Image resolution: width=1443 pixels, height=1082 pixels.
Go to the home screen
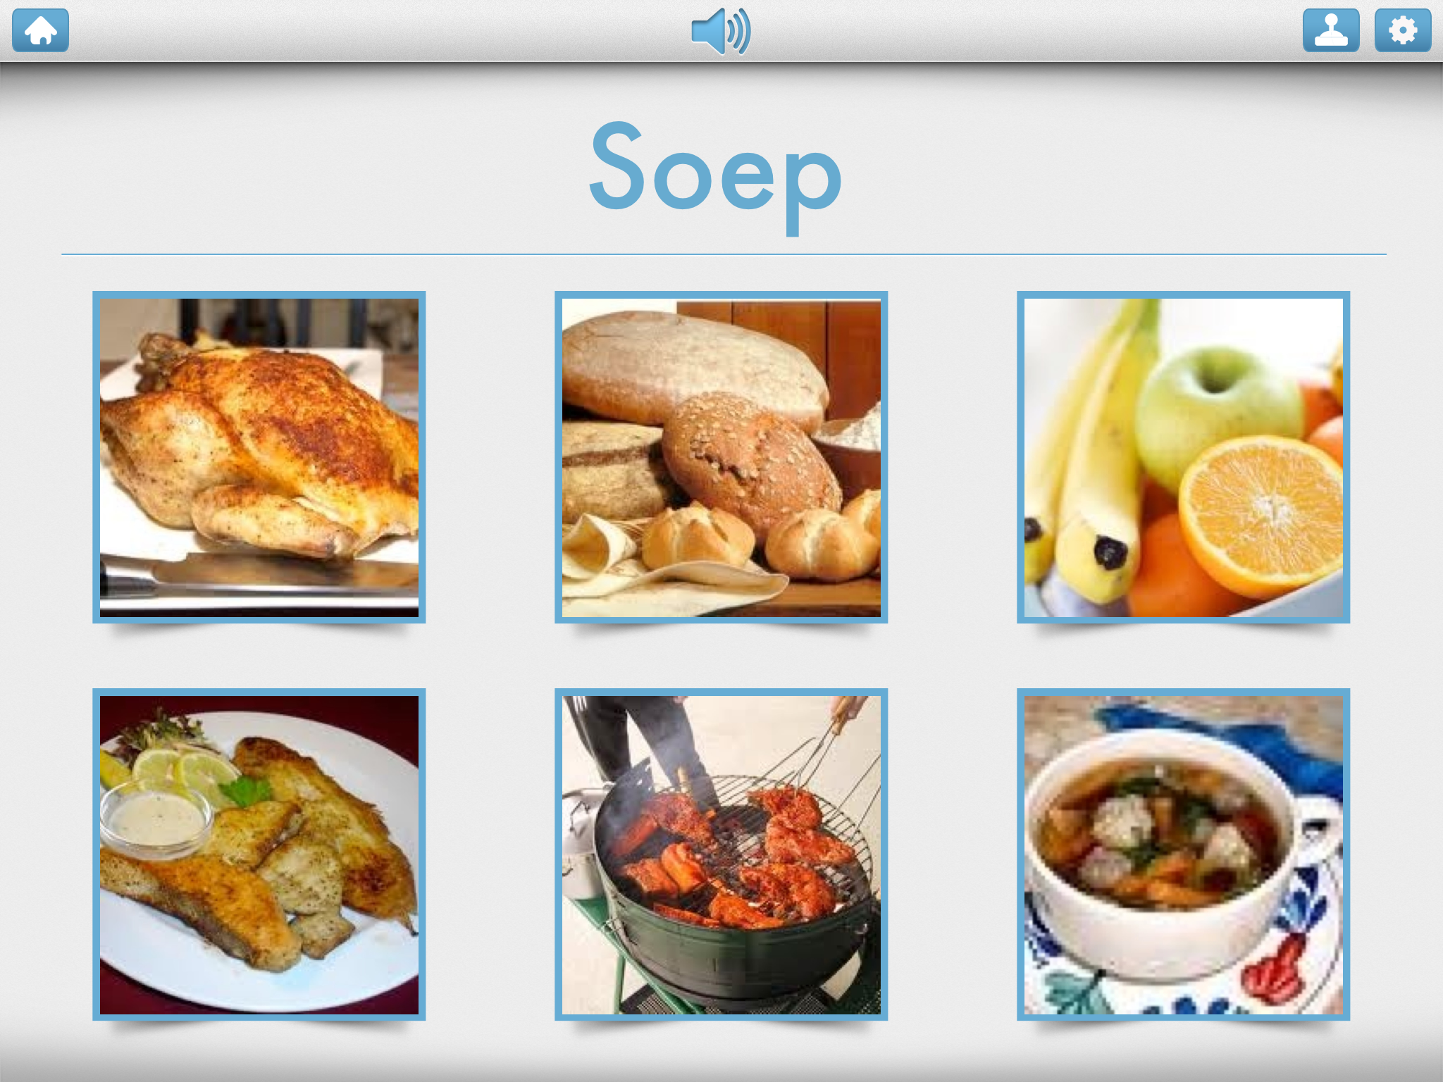(x=40, y=30)
